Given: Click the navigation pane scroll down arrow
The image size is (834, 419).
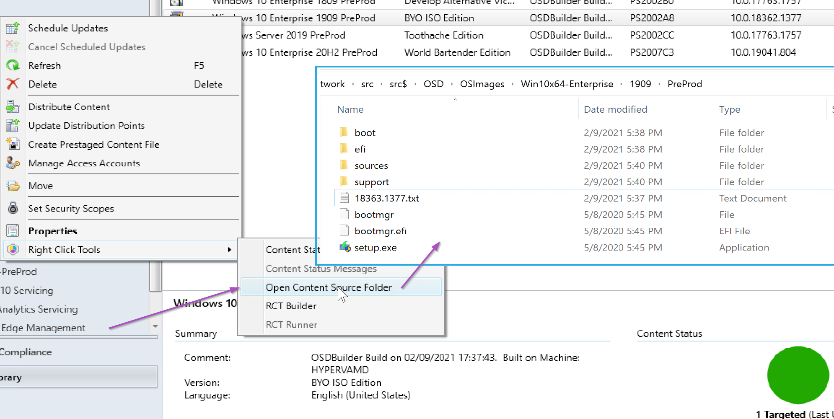Looking at the screenshot, I should [155, 326].
